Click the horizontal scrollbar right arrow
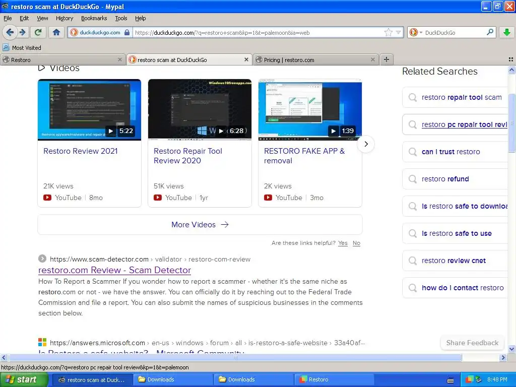This screenshot has height=387, width=516. (503, 357)
